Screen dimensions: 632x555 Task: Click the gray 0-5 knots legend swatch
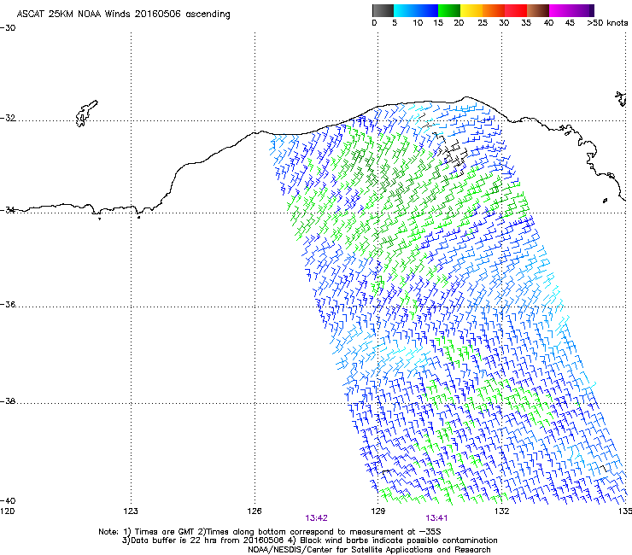coord(383,10)
